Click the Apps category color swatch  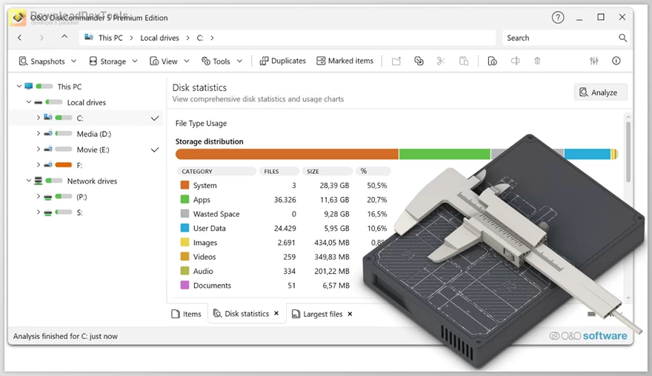point(184,199)
